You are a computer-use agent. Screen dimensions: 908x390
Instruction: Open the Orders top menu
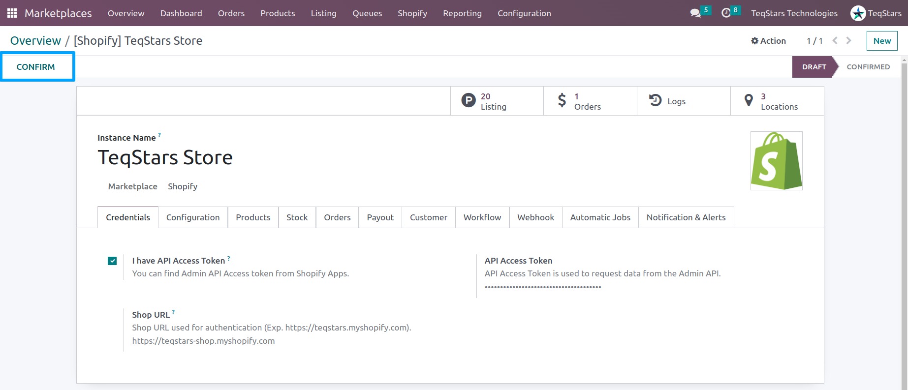[x=231, y=13]
